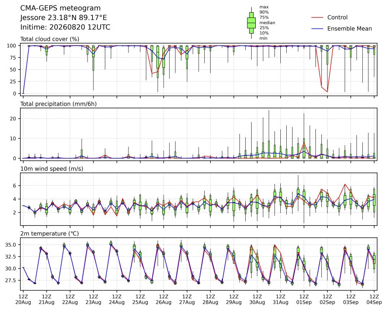Click the 10m wind speed (m/s) panel title
This screenshot has width=387, height=310.
point(52,169)
